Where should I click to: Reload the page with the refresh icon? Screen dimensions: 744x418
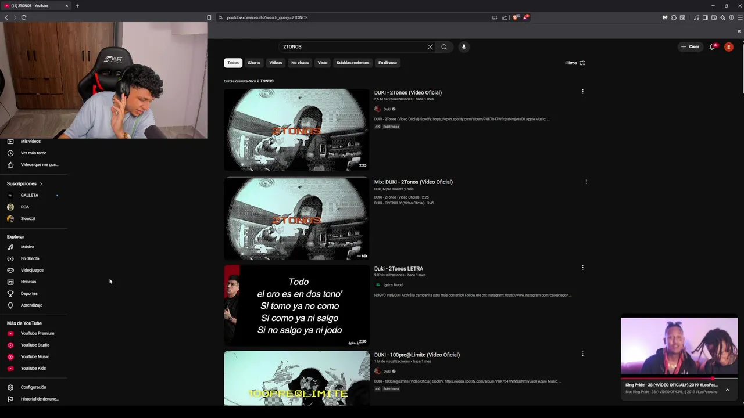pos(24,17)
